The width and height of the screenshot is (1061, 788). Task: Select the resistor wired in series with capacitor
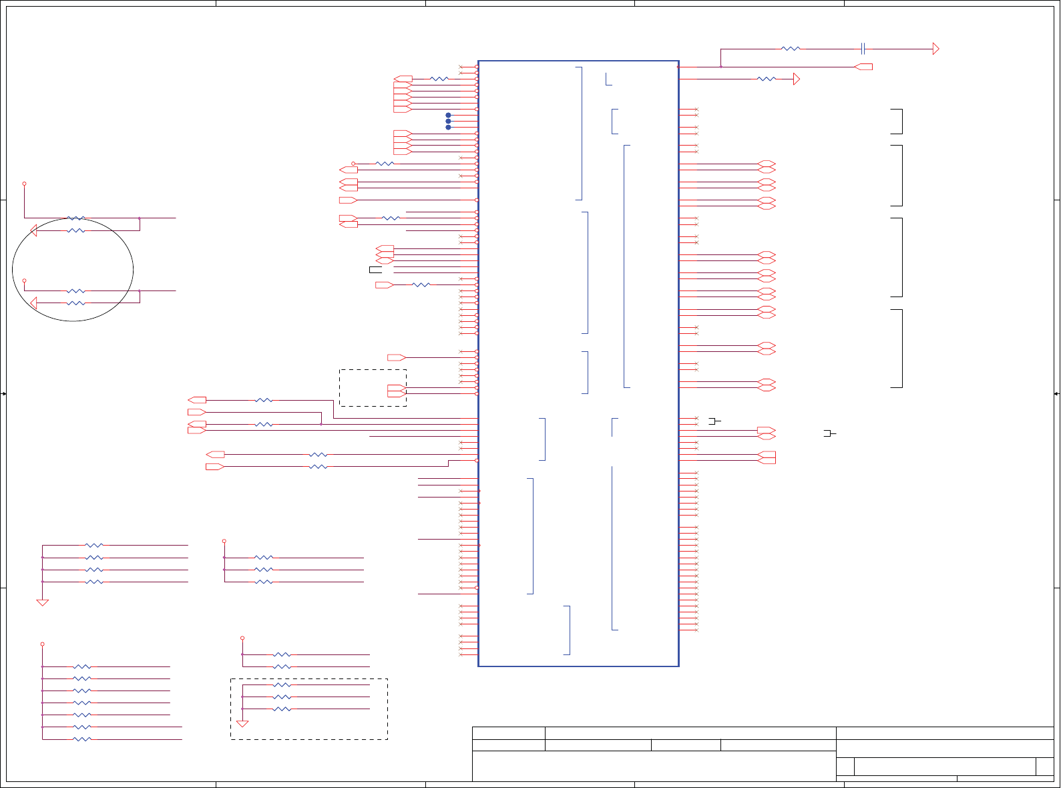tap(791, 49)
